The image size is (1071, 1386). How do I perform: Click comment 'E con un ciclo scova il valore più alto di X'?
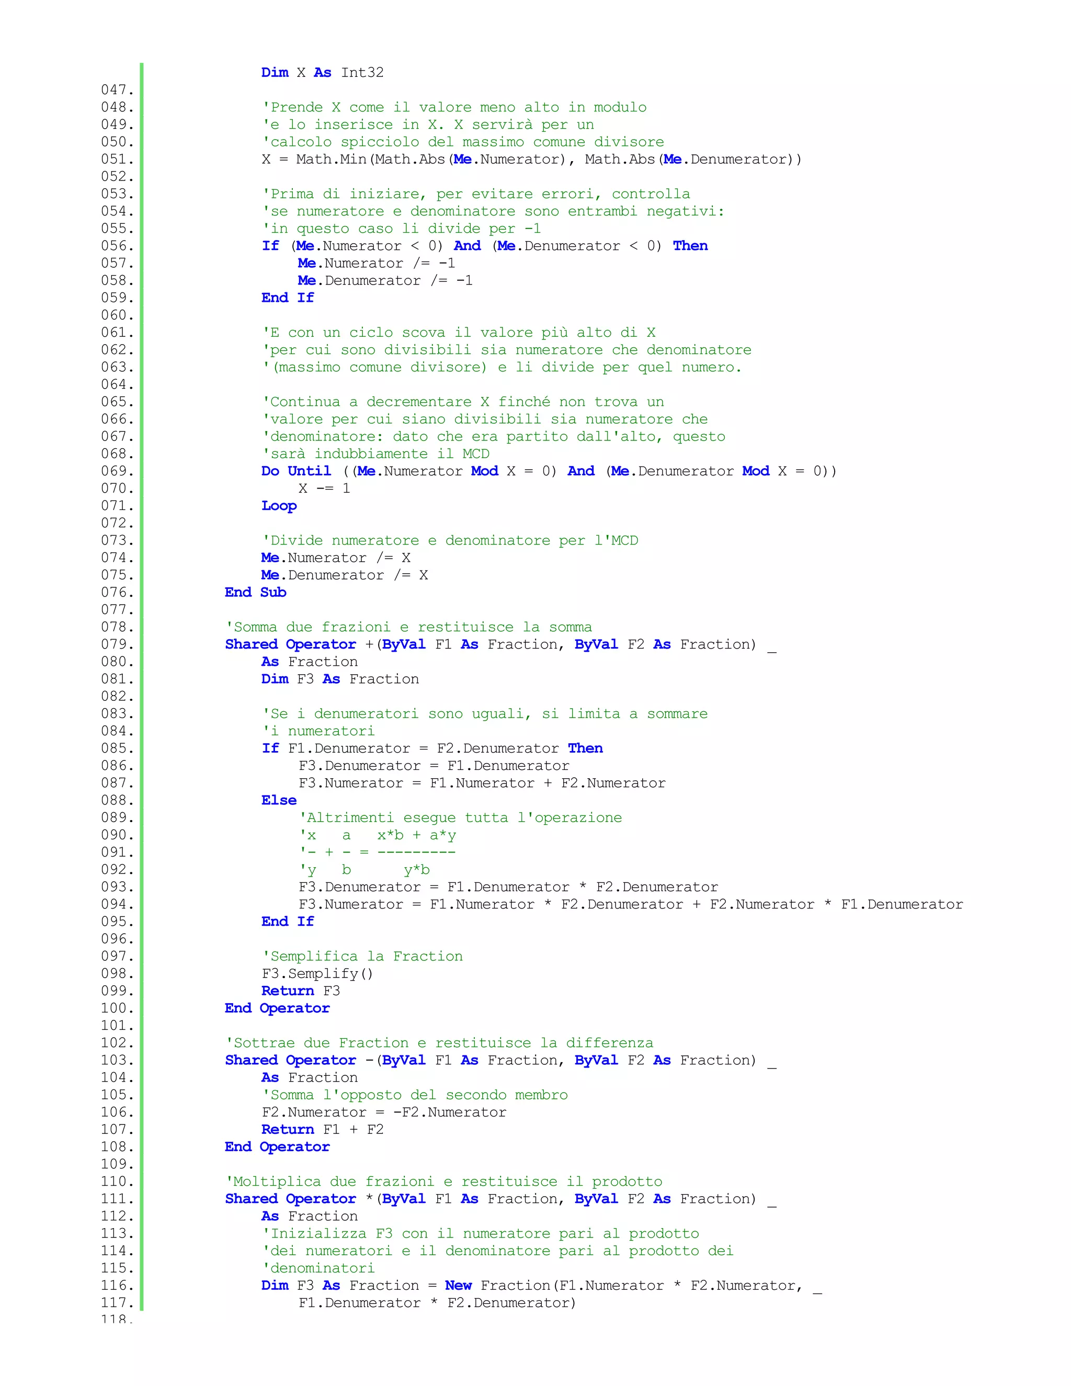[x=459, y=333]
